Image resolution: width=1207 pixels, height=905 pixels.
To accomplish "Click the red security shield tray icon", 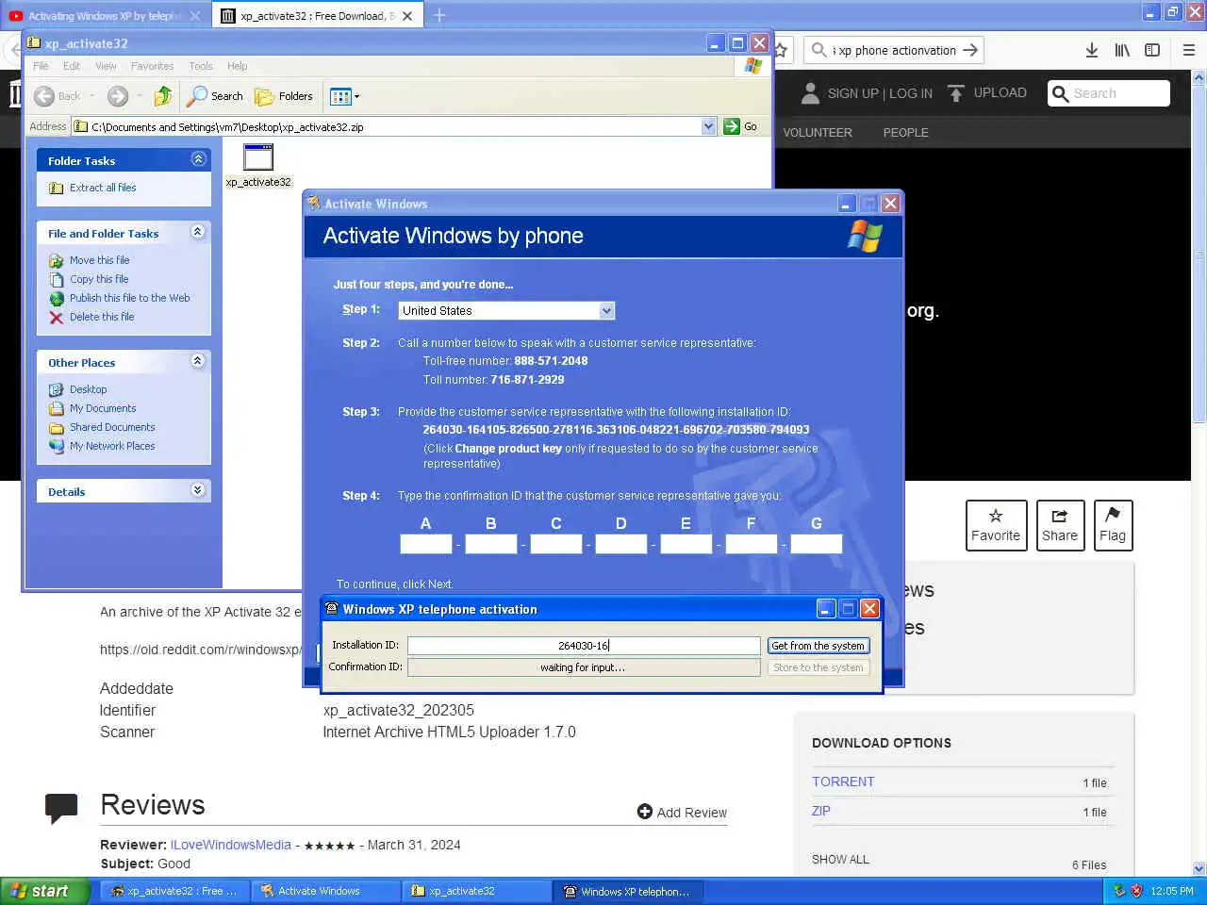I will [1136, 891].
